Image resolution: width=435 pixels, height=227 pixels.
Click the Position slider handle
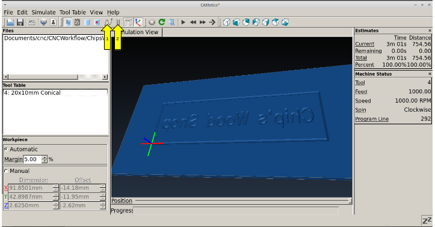[x=350, y=201]
